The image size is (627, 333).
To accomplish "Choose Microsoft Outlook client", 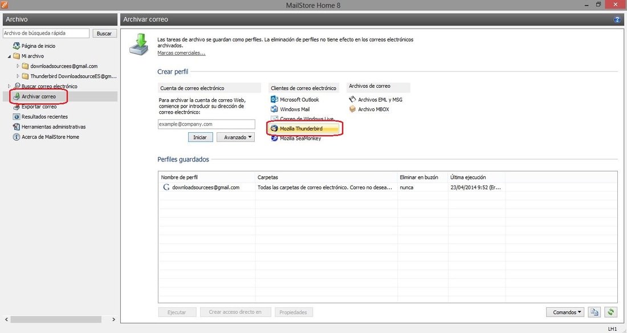I will 299,100.
